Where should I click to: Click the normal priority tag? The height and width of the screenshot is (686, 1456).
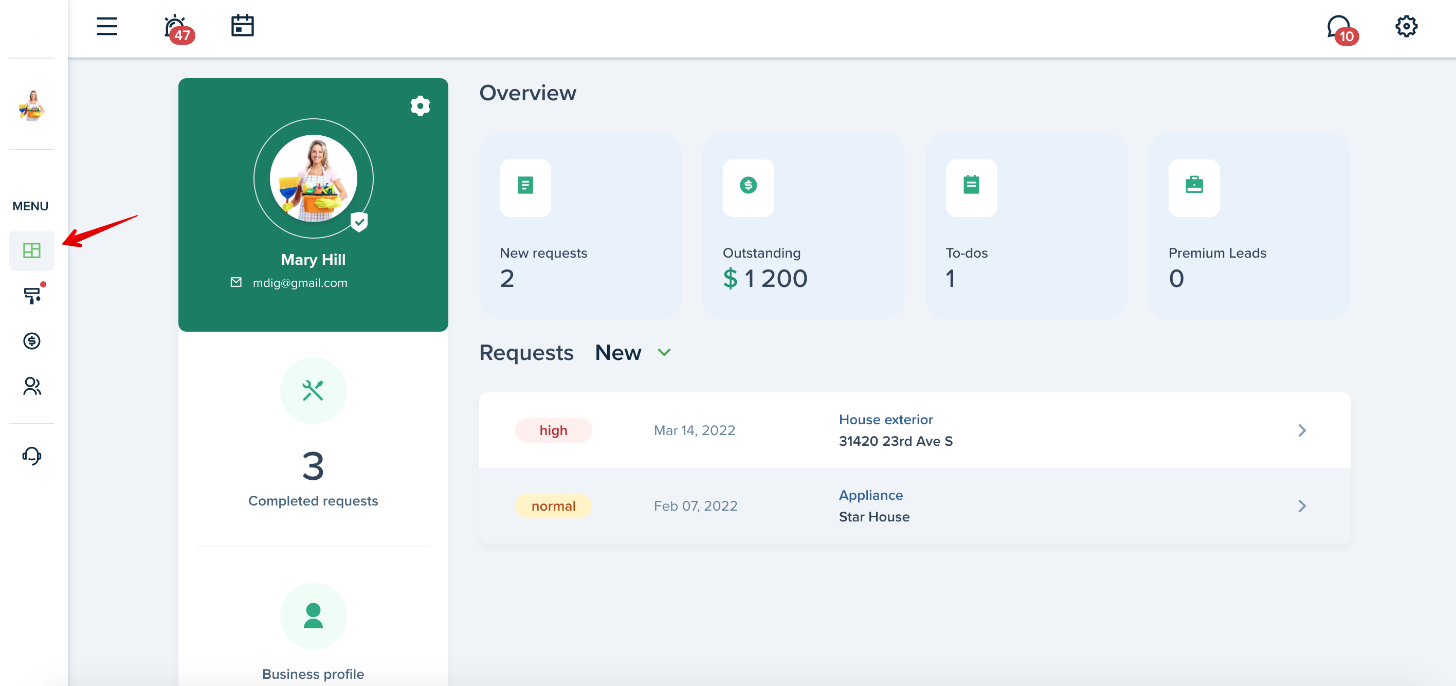click(553, 506)
